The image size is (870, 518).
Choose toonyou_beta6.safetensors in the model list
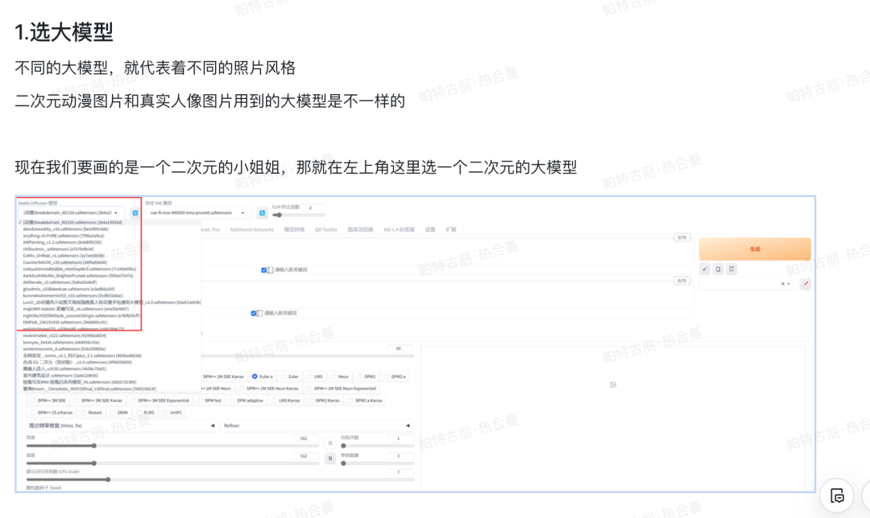click(61, 343)
